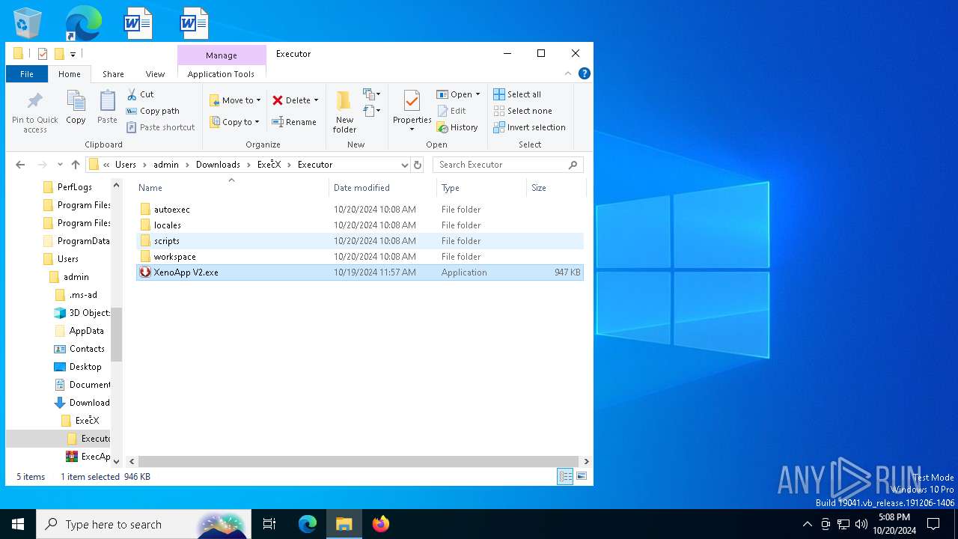The height and width of the screenshot is (539, 958).
Task: Switch to the Home tab
Action: [70, 74]
